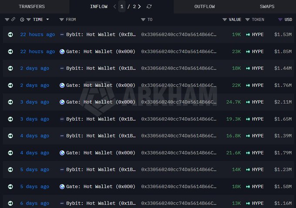Click the current page number 1 field
This screenshot has width=296, height=208.
(x=122, y=7)
